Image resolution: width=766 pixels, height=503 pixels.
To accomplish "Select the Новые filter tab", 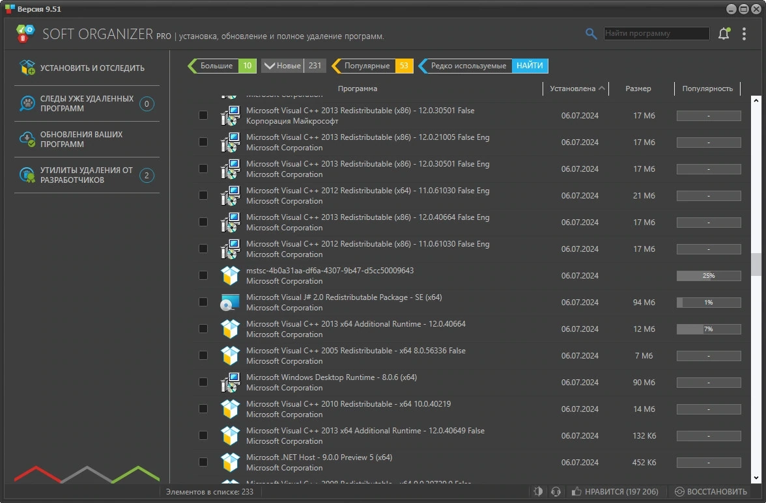I will pyautogui.click(x=293, y=65).
